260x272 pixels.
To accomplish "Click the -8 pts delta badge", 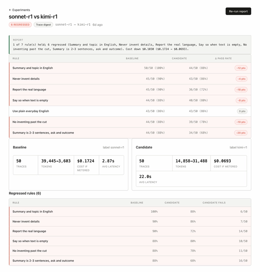I will 241,100.
